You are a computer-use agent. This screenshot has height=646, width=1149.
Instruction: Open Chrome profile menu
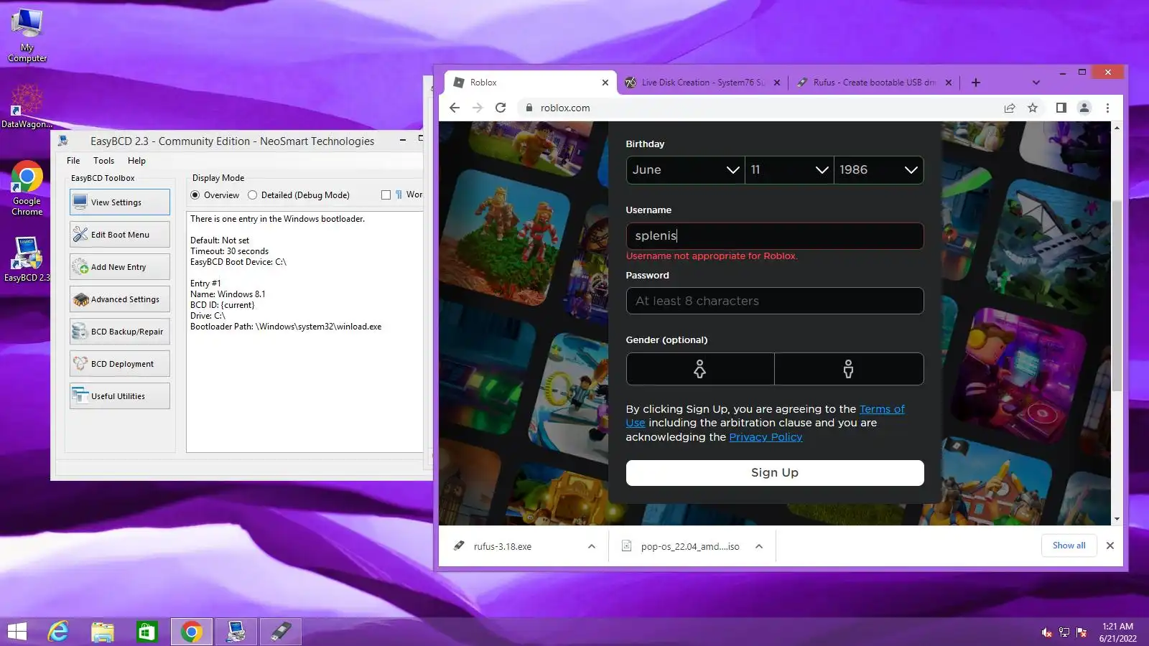pyautogui.click(x=1084, y=108)
